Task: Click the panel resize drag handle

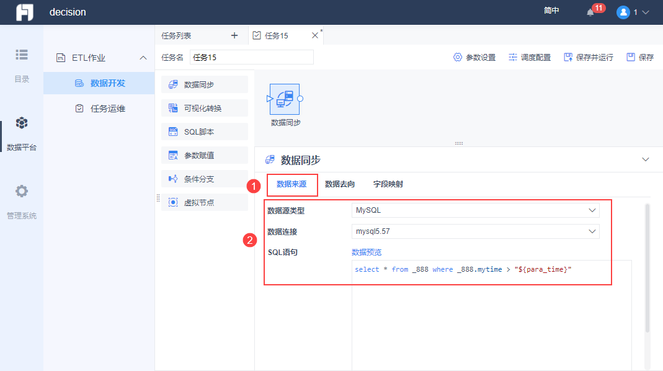Action: tap(459, 143)
